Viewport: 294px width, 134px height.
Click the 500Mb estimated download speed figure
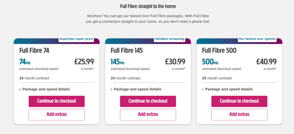click(x=210, y=62)
